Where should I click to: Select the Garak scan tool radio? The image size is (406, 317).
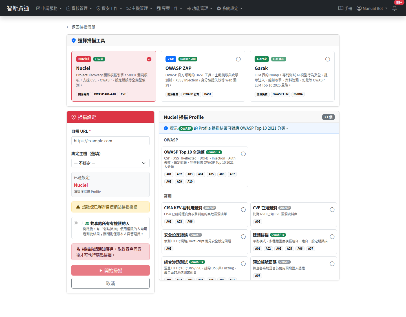328,59
